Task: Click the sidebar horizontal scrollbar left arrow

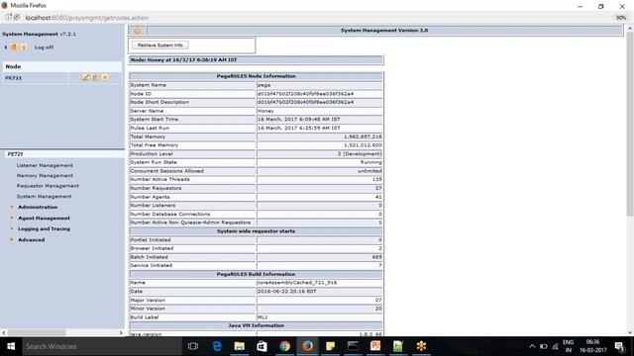Action: 4,333
